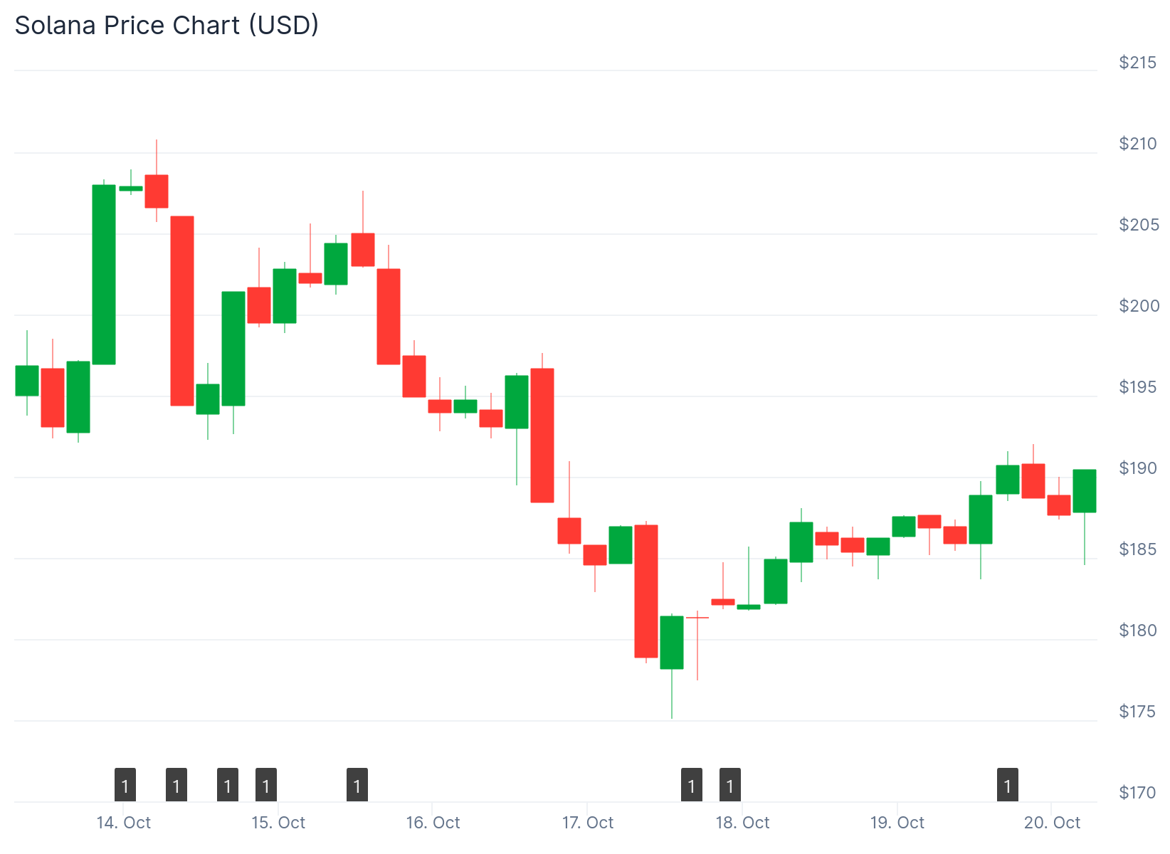Click the large red candle just before 17. Oct
Screen dimensions: 1170x854
542,436
